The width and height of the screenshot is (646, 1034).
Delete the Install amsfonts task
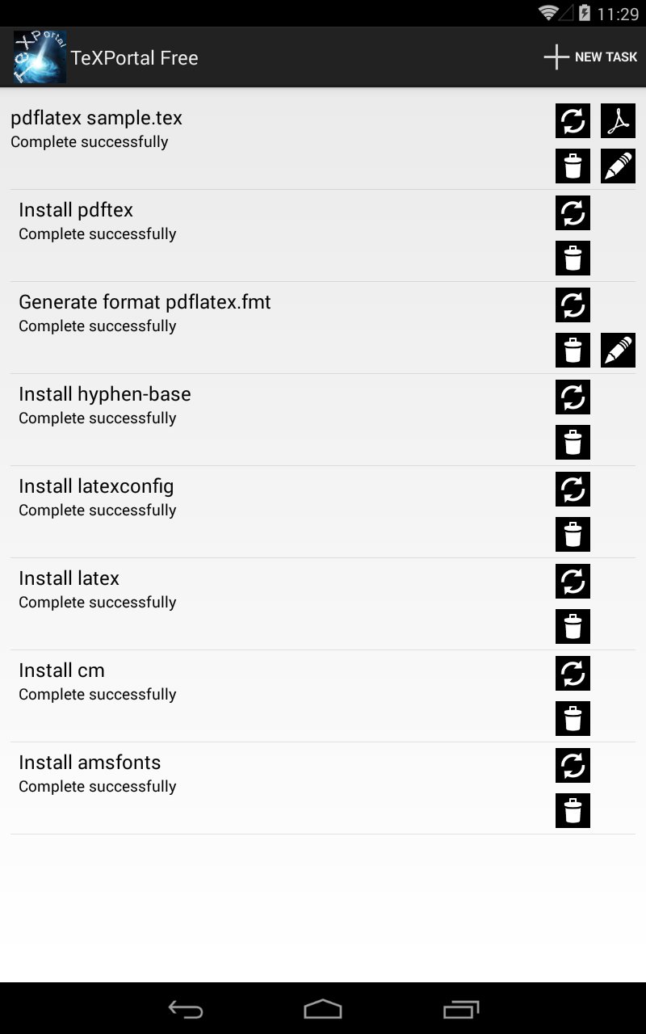click(573, 811)
